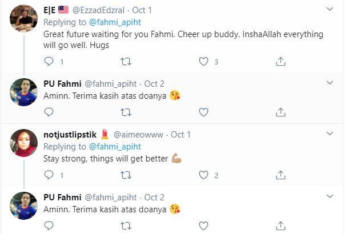This screenshot has height=234, width=345.
Task: Share EzzadEdzral's tweet
Action: pos(280,62)
